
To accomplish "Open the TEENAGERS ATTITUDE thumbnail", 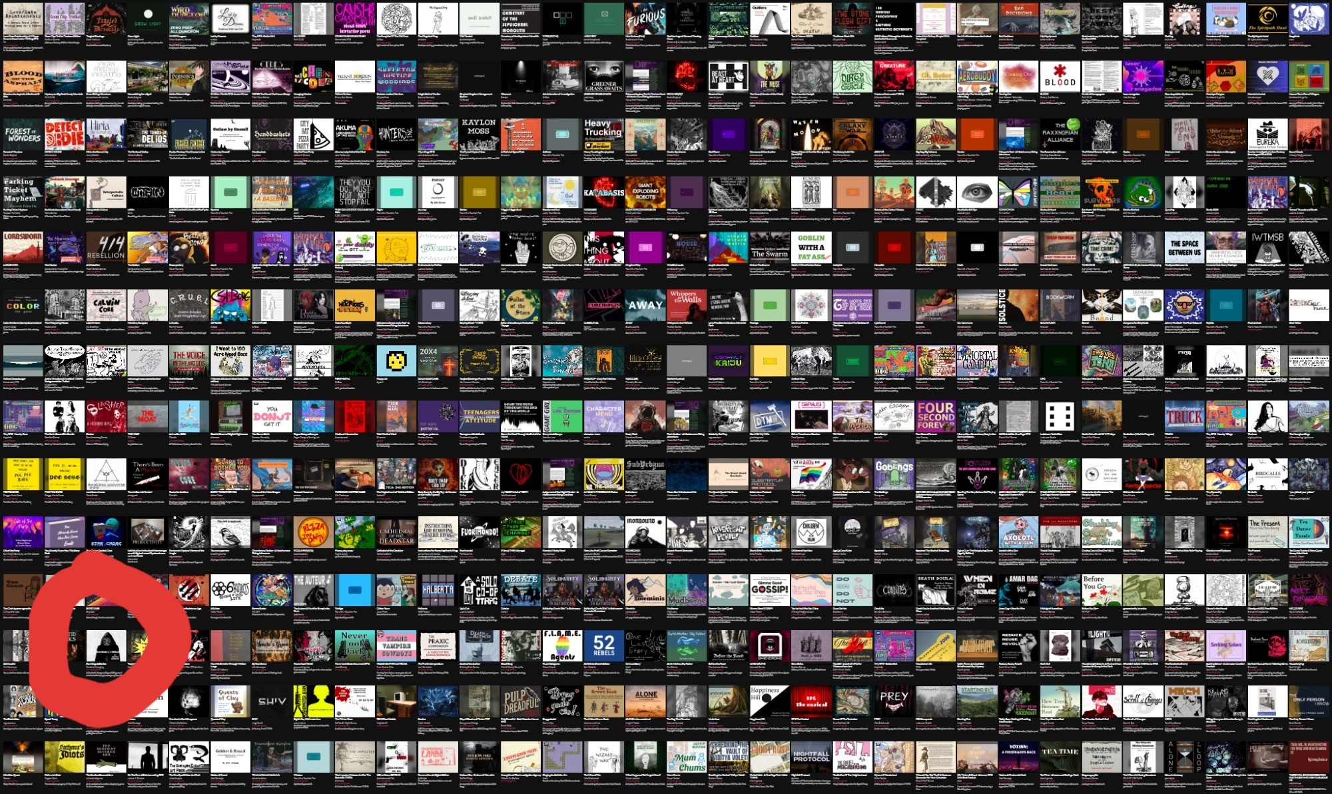I will [x=480, y=416].
